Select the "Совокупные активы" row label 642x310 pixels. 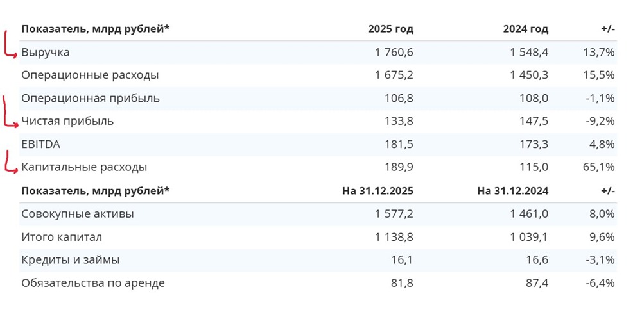point(78,214)
